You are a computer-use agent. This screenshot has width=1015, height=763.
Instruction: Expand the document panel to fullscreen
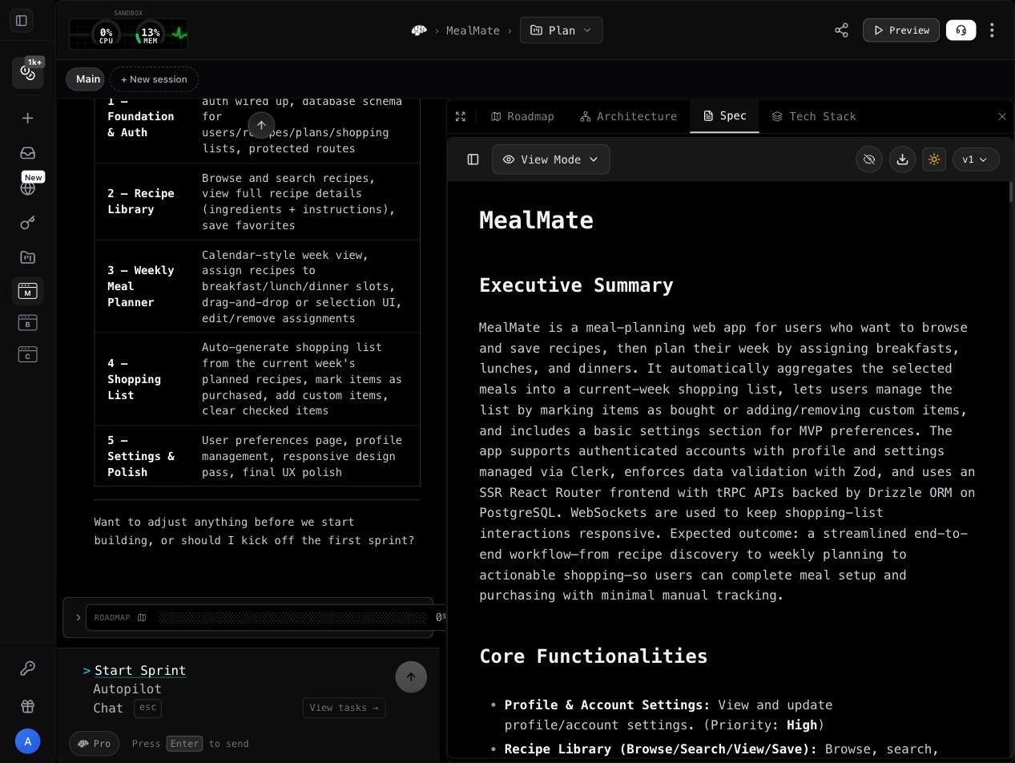[x=461, y=117]
